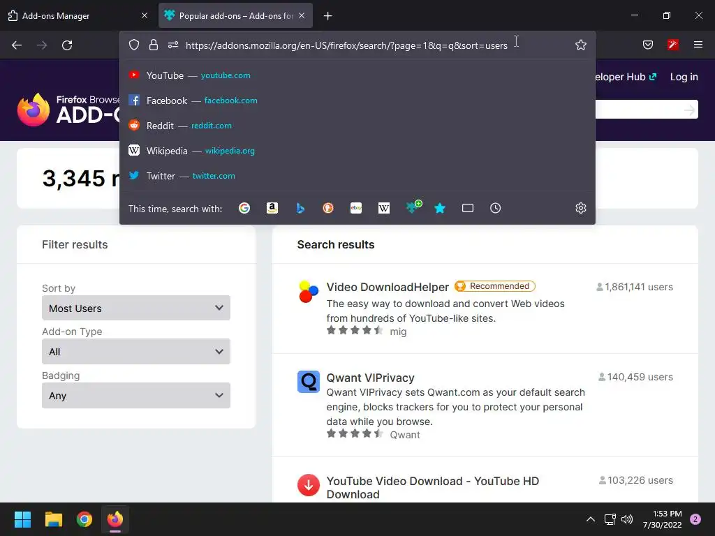
Task: Show hidden system tray icons
Action: [590, 519]
